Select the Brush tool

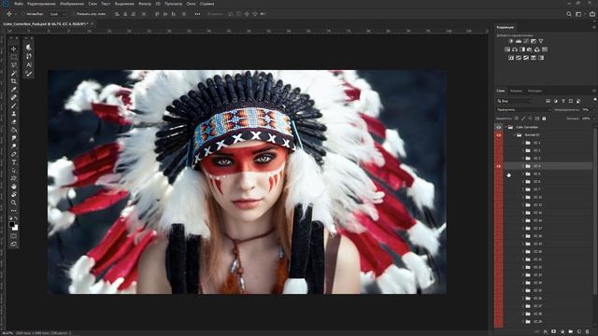[x=14, y=105]
